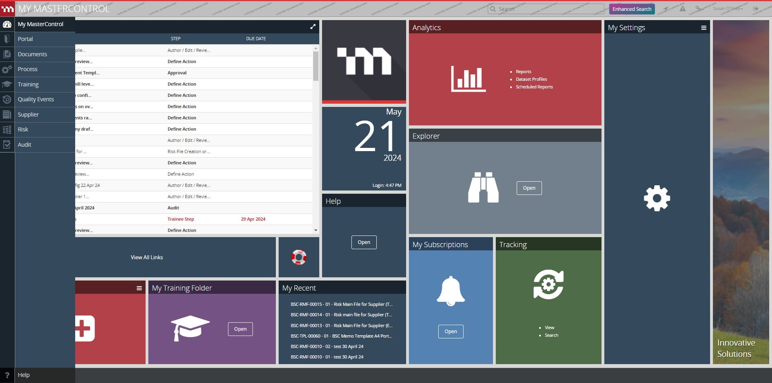
Task: Click the task list vertical scrollbar
Action: (x=316, y=66)
